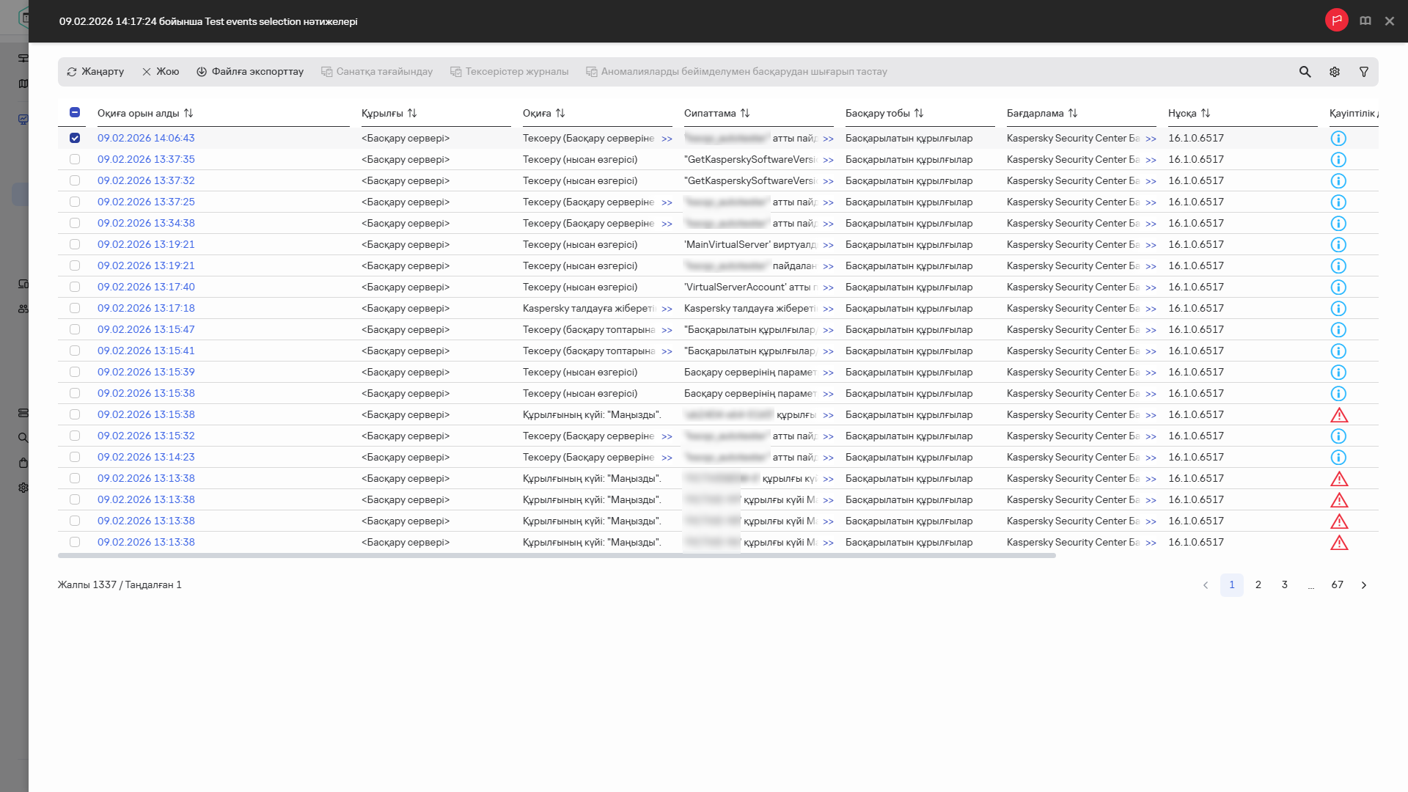Click Файлға экспорттау export button

pyautogui.click(x=250, y=72)
